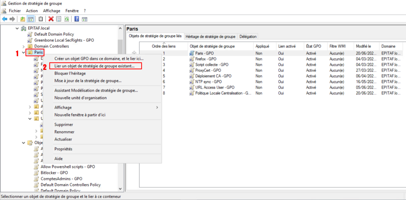
Task: Open the Action menu in menu bar
Action: tap(32, 11)
